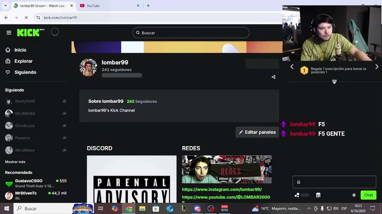The image size is (382, 214).
Task: Open Outlook from the taskbar
Action: 170,208
